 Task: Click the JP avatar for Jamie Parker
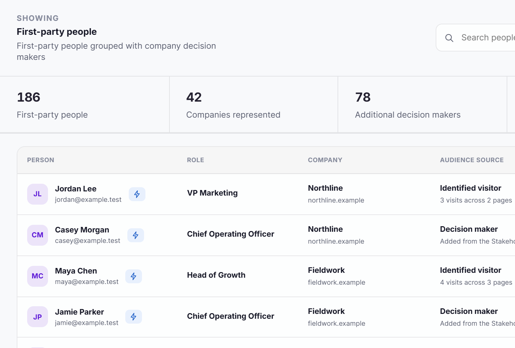pos(38,317)
